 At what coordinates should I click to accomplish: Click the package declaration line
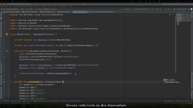pyautogui.click(x=37, y=15)
